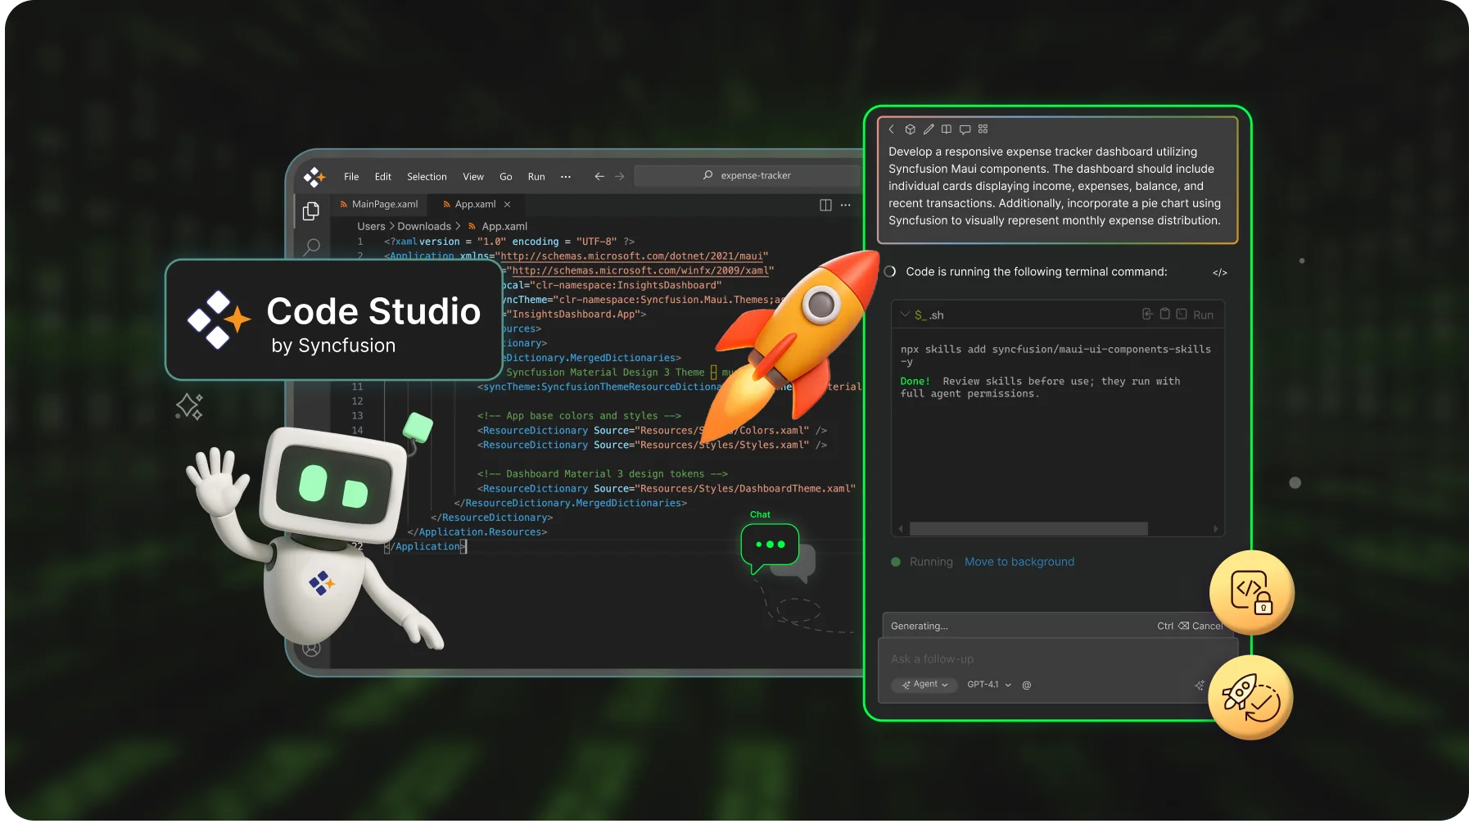Click the 'Done!' terminal output text
The width and height of the screenshot is (1469, 828).
tap(915, 382)
